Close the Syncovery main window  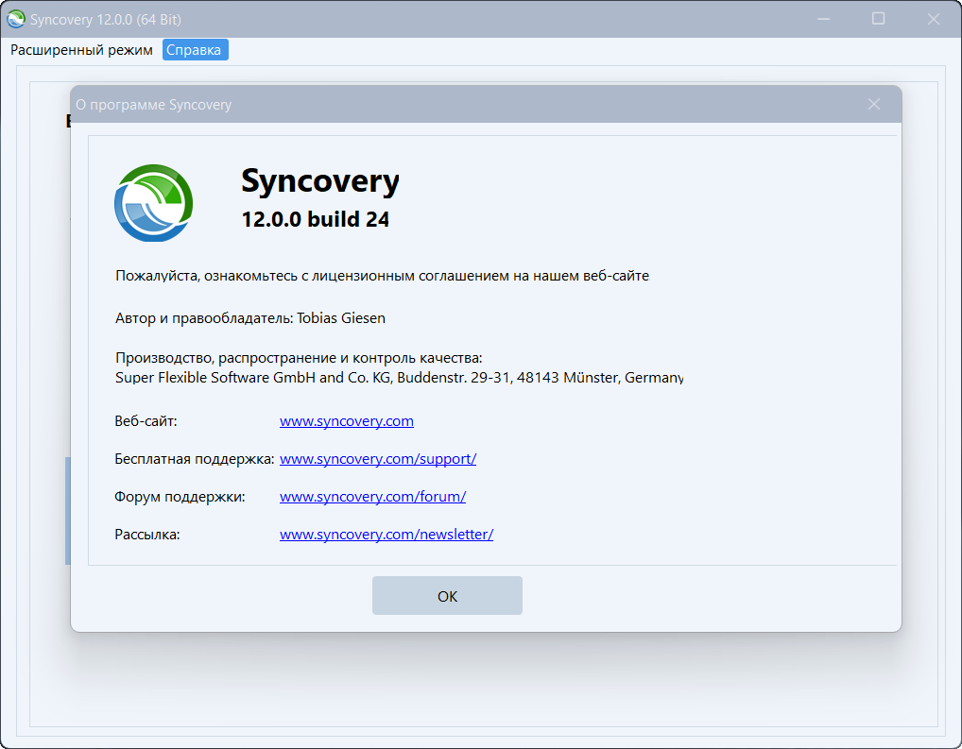[933, 19]
